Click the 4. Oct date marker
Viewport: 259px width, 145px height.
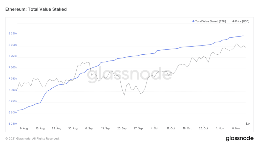pyautogui.click(x=154, y=128)
